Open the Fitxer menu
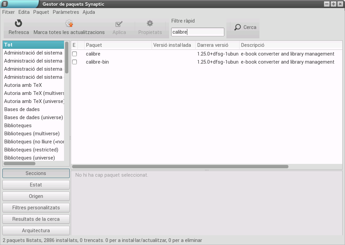 8,12
